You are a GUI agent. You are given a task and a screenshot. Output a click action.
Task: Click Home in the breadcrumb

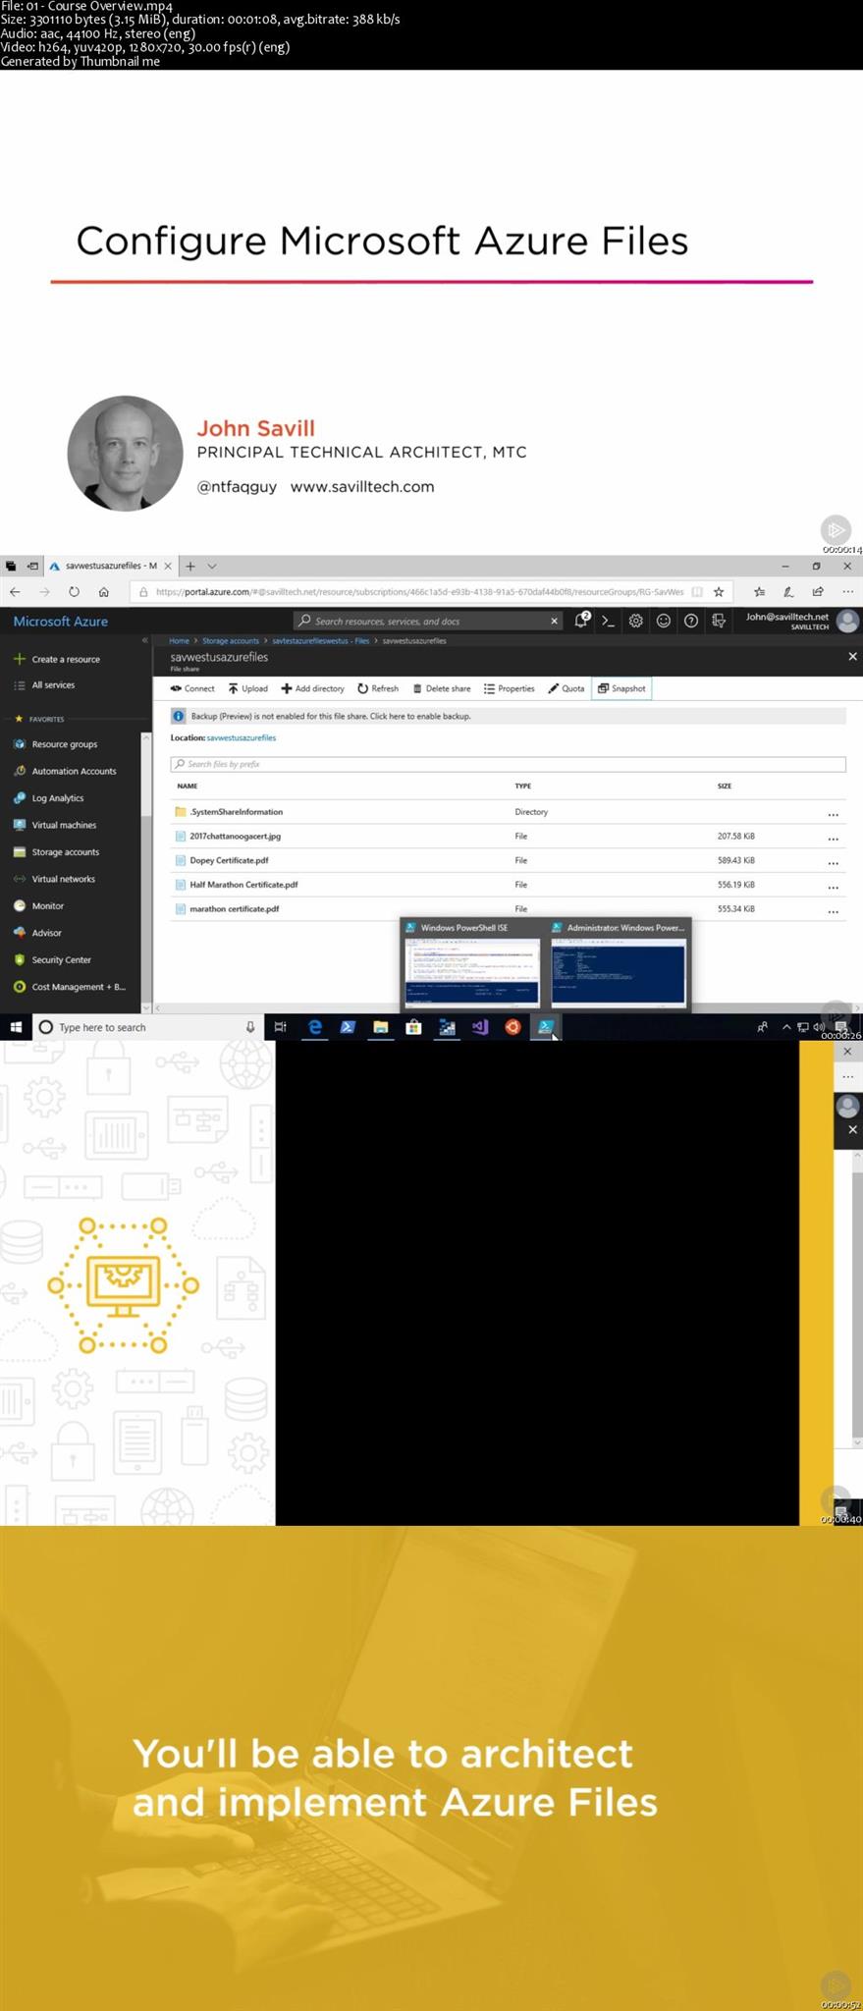179,640
